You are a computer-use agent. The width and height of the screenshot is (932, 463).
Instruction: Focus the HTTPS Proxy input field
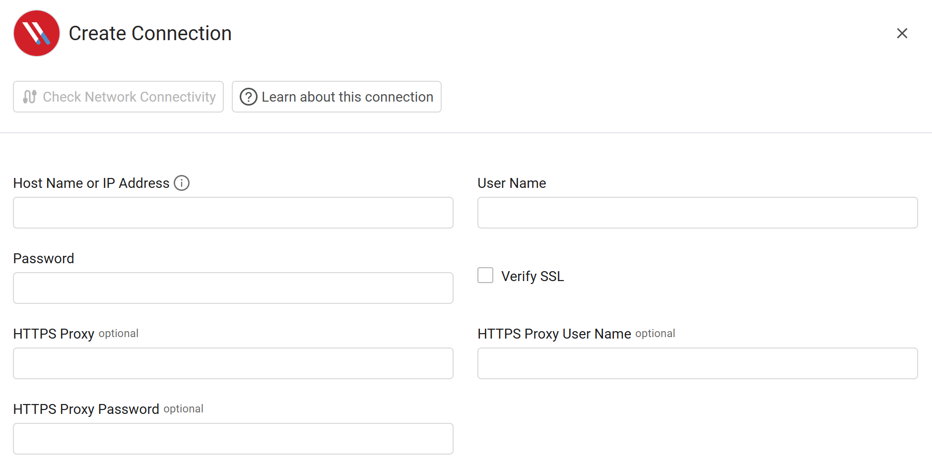(233, 363)
